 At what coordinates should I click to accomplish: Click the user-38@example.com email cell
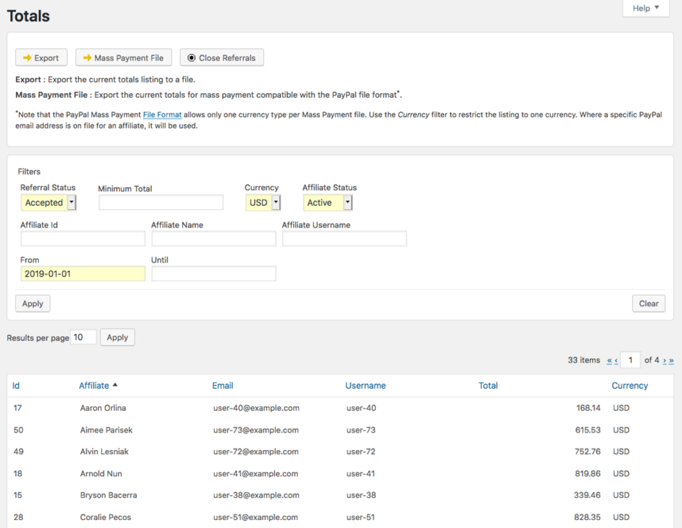point(256,495)
